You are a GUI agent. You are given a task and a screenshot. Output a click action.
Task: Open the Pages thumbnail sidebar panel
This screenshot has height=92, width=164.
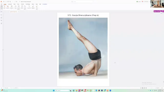[x=1, y=18]
